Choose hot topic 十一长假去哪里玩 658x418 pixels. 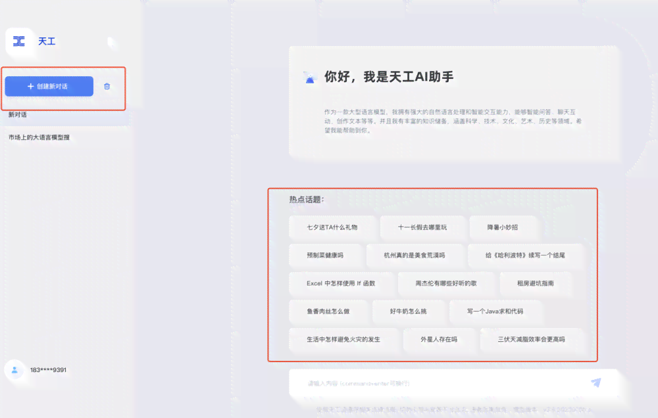point(422,227)
